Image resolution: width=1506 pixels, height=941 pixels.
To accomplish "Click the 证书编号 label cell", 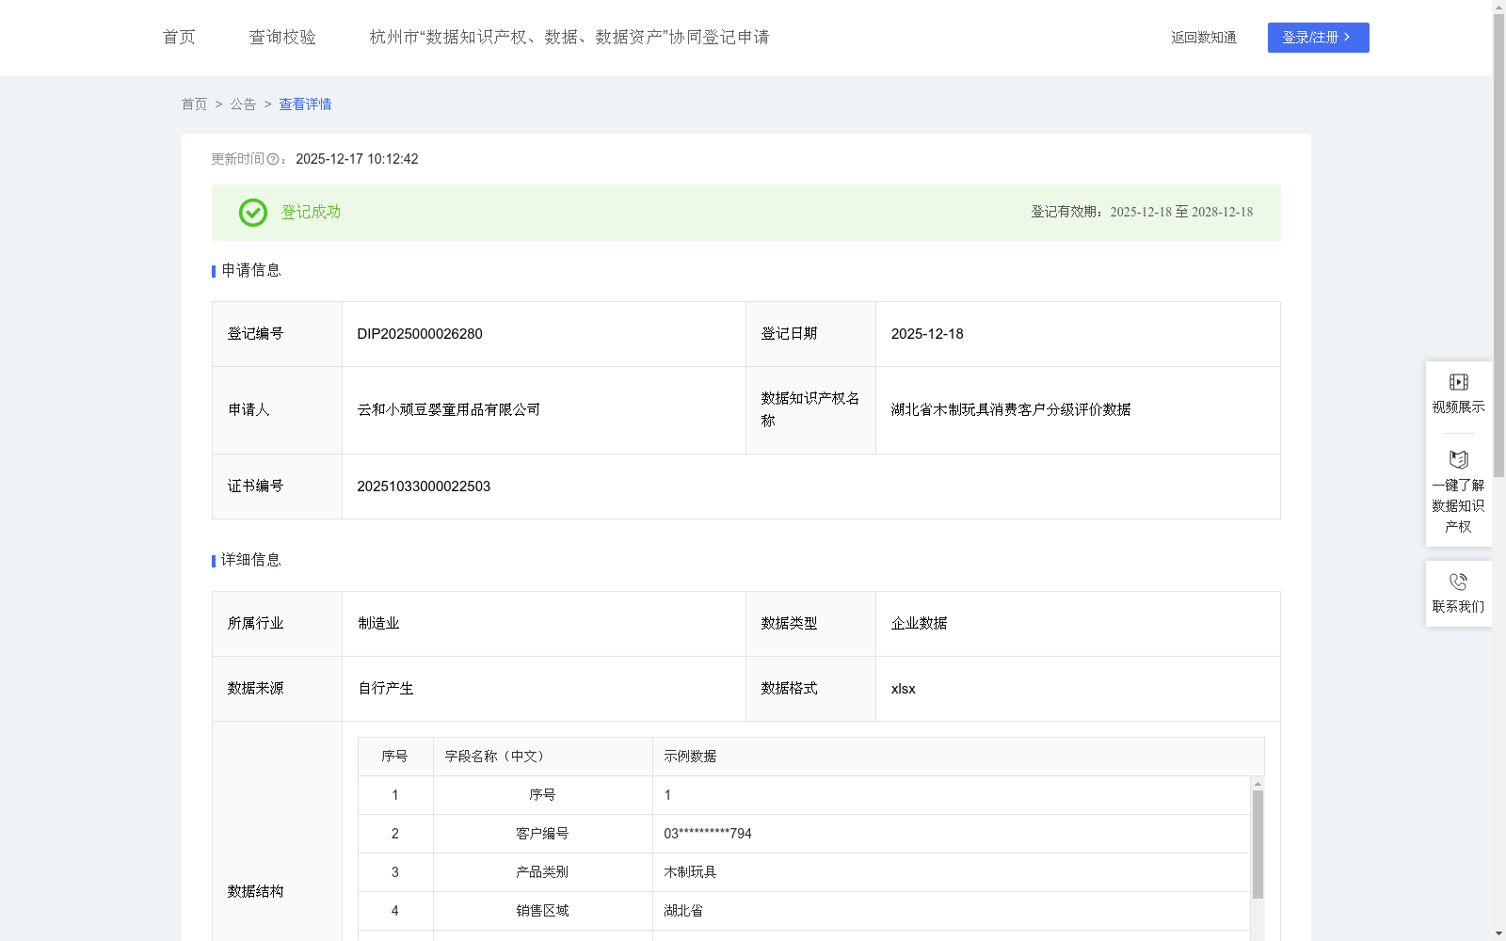I will click(277, 486).
